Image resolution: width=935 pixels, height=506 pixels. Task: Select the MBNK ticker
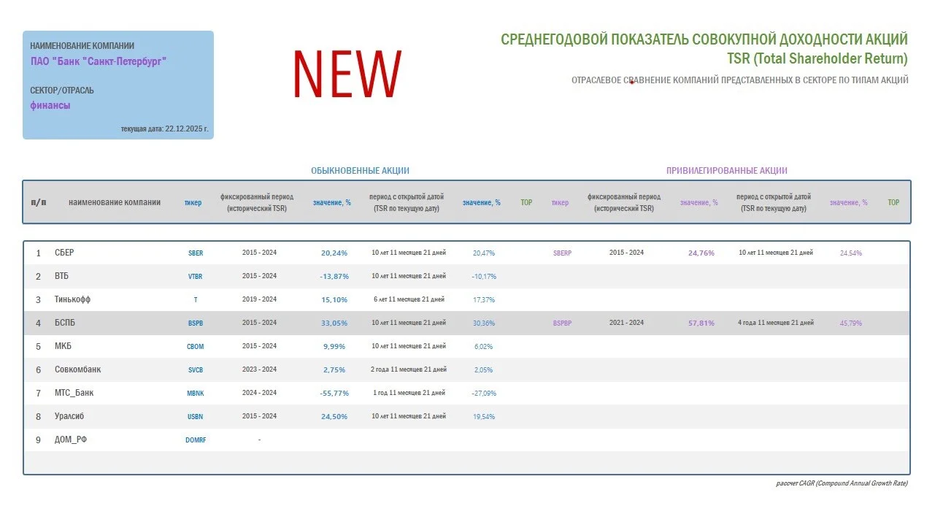click(196, 393)
